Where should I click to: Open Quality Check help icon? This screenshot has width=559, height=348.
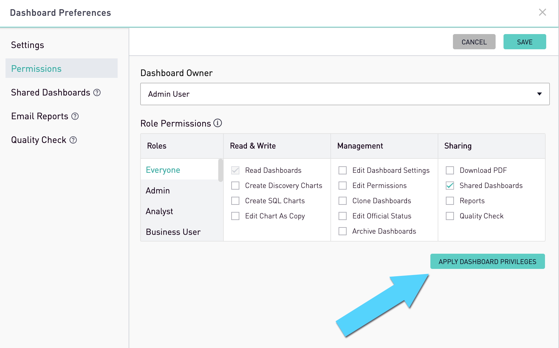pyautogui.click(x=73, y=140)
